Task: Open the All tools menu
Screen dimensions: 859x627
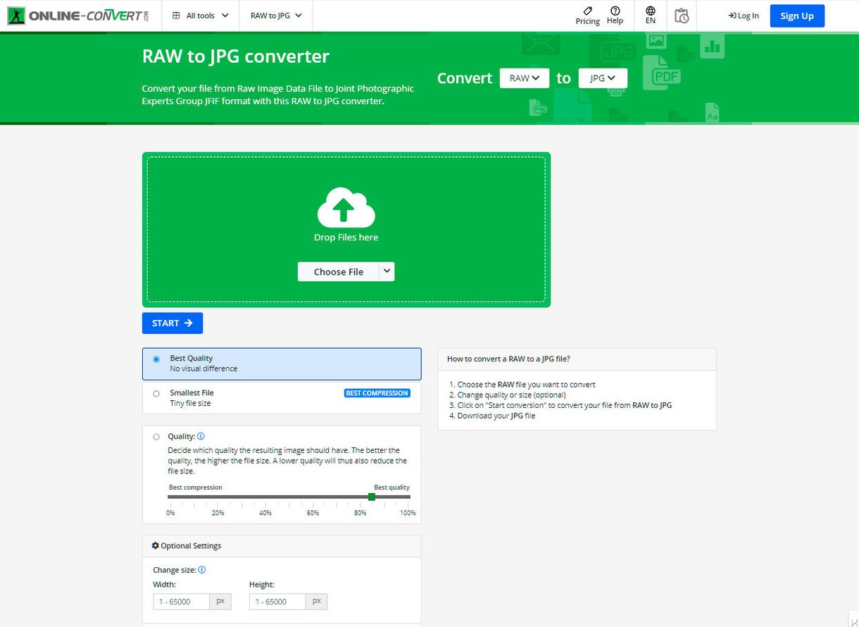Action: (200, 15)
